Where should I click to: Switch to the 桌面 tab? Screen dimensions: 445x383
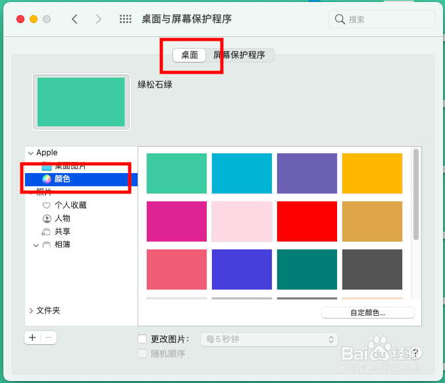pyautogui.click(x=190, y=55)
